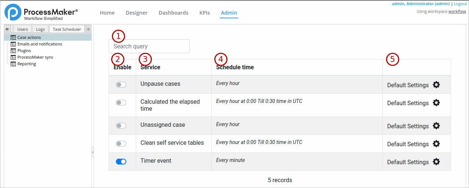
Task: Open the Logs tab
Action: 40,29
